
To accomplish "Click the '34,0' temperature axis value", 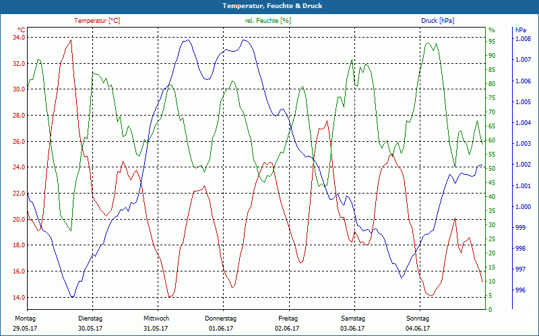I will (x=19, y=37).
